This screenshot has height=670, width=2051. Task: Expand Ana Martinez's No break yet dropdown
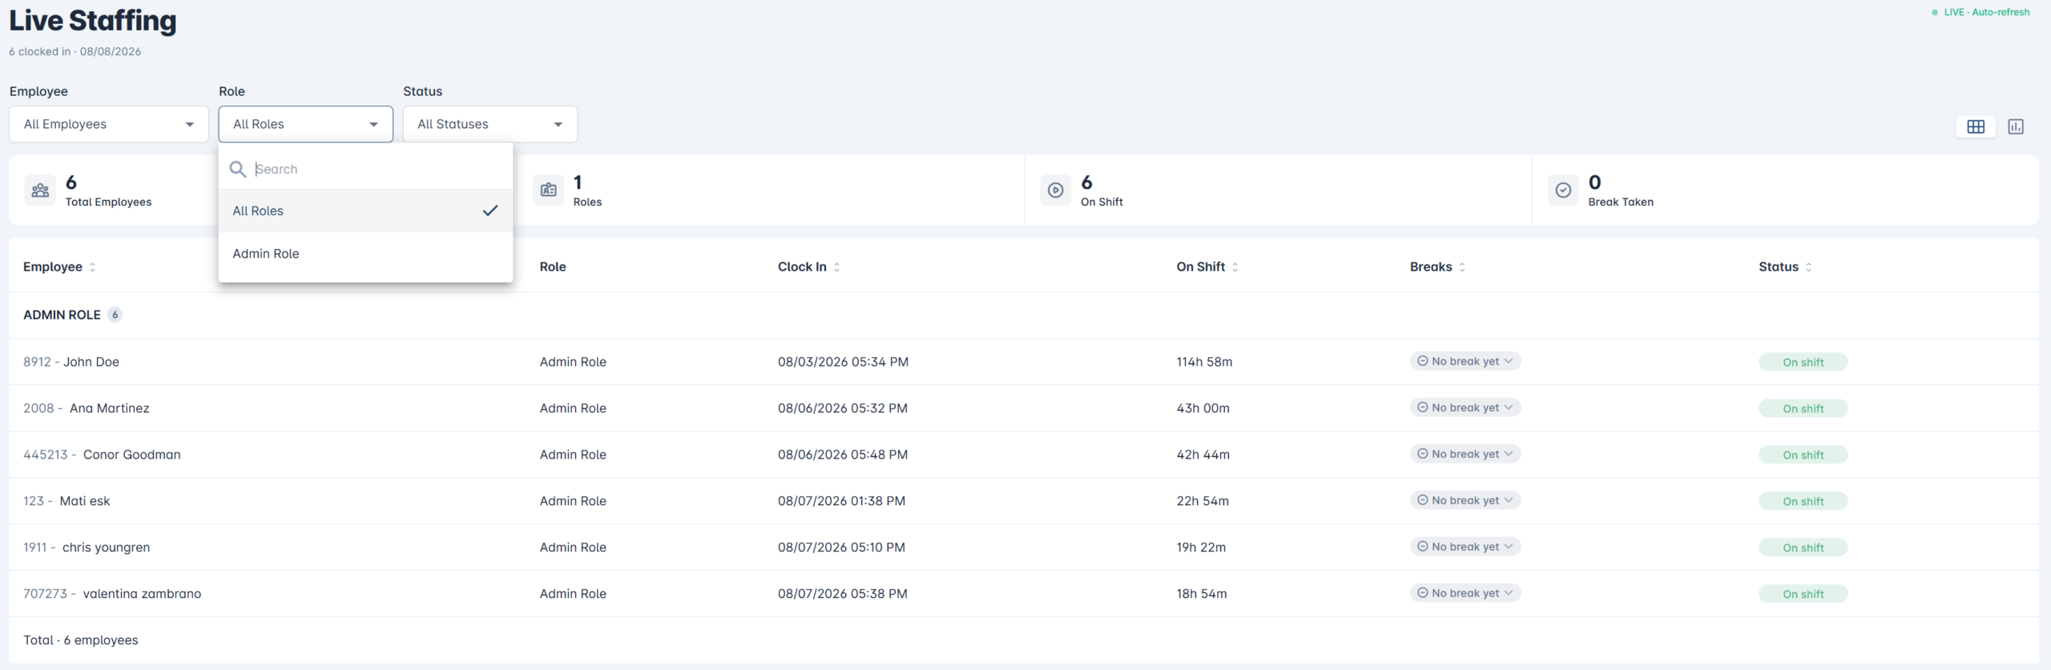[x=1465, y=407]
